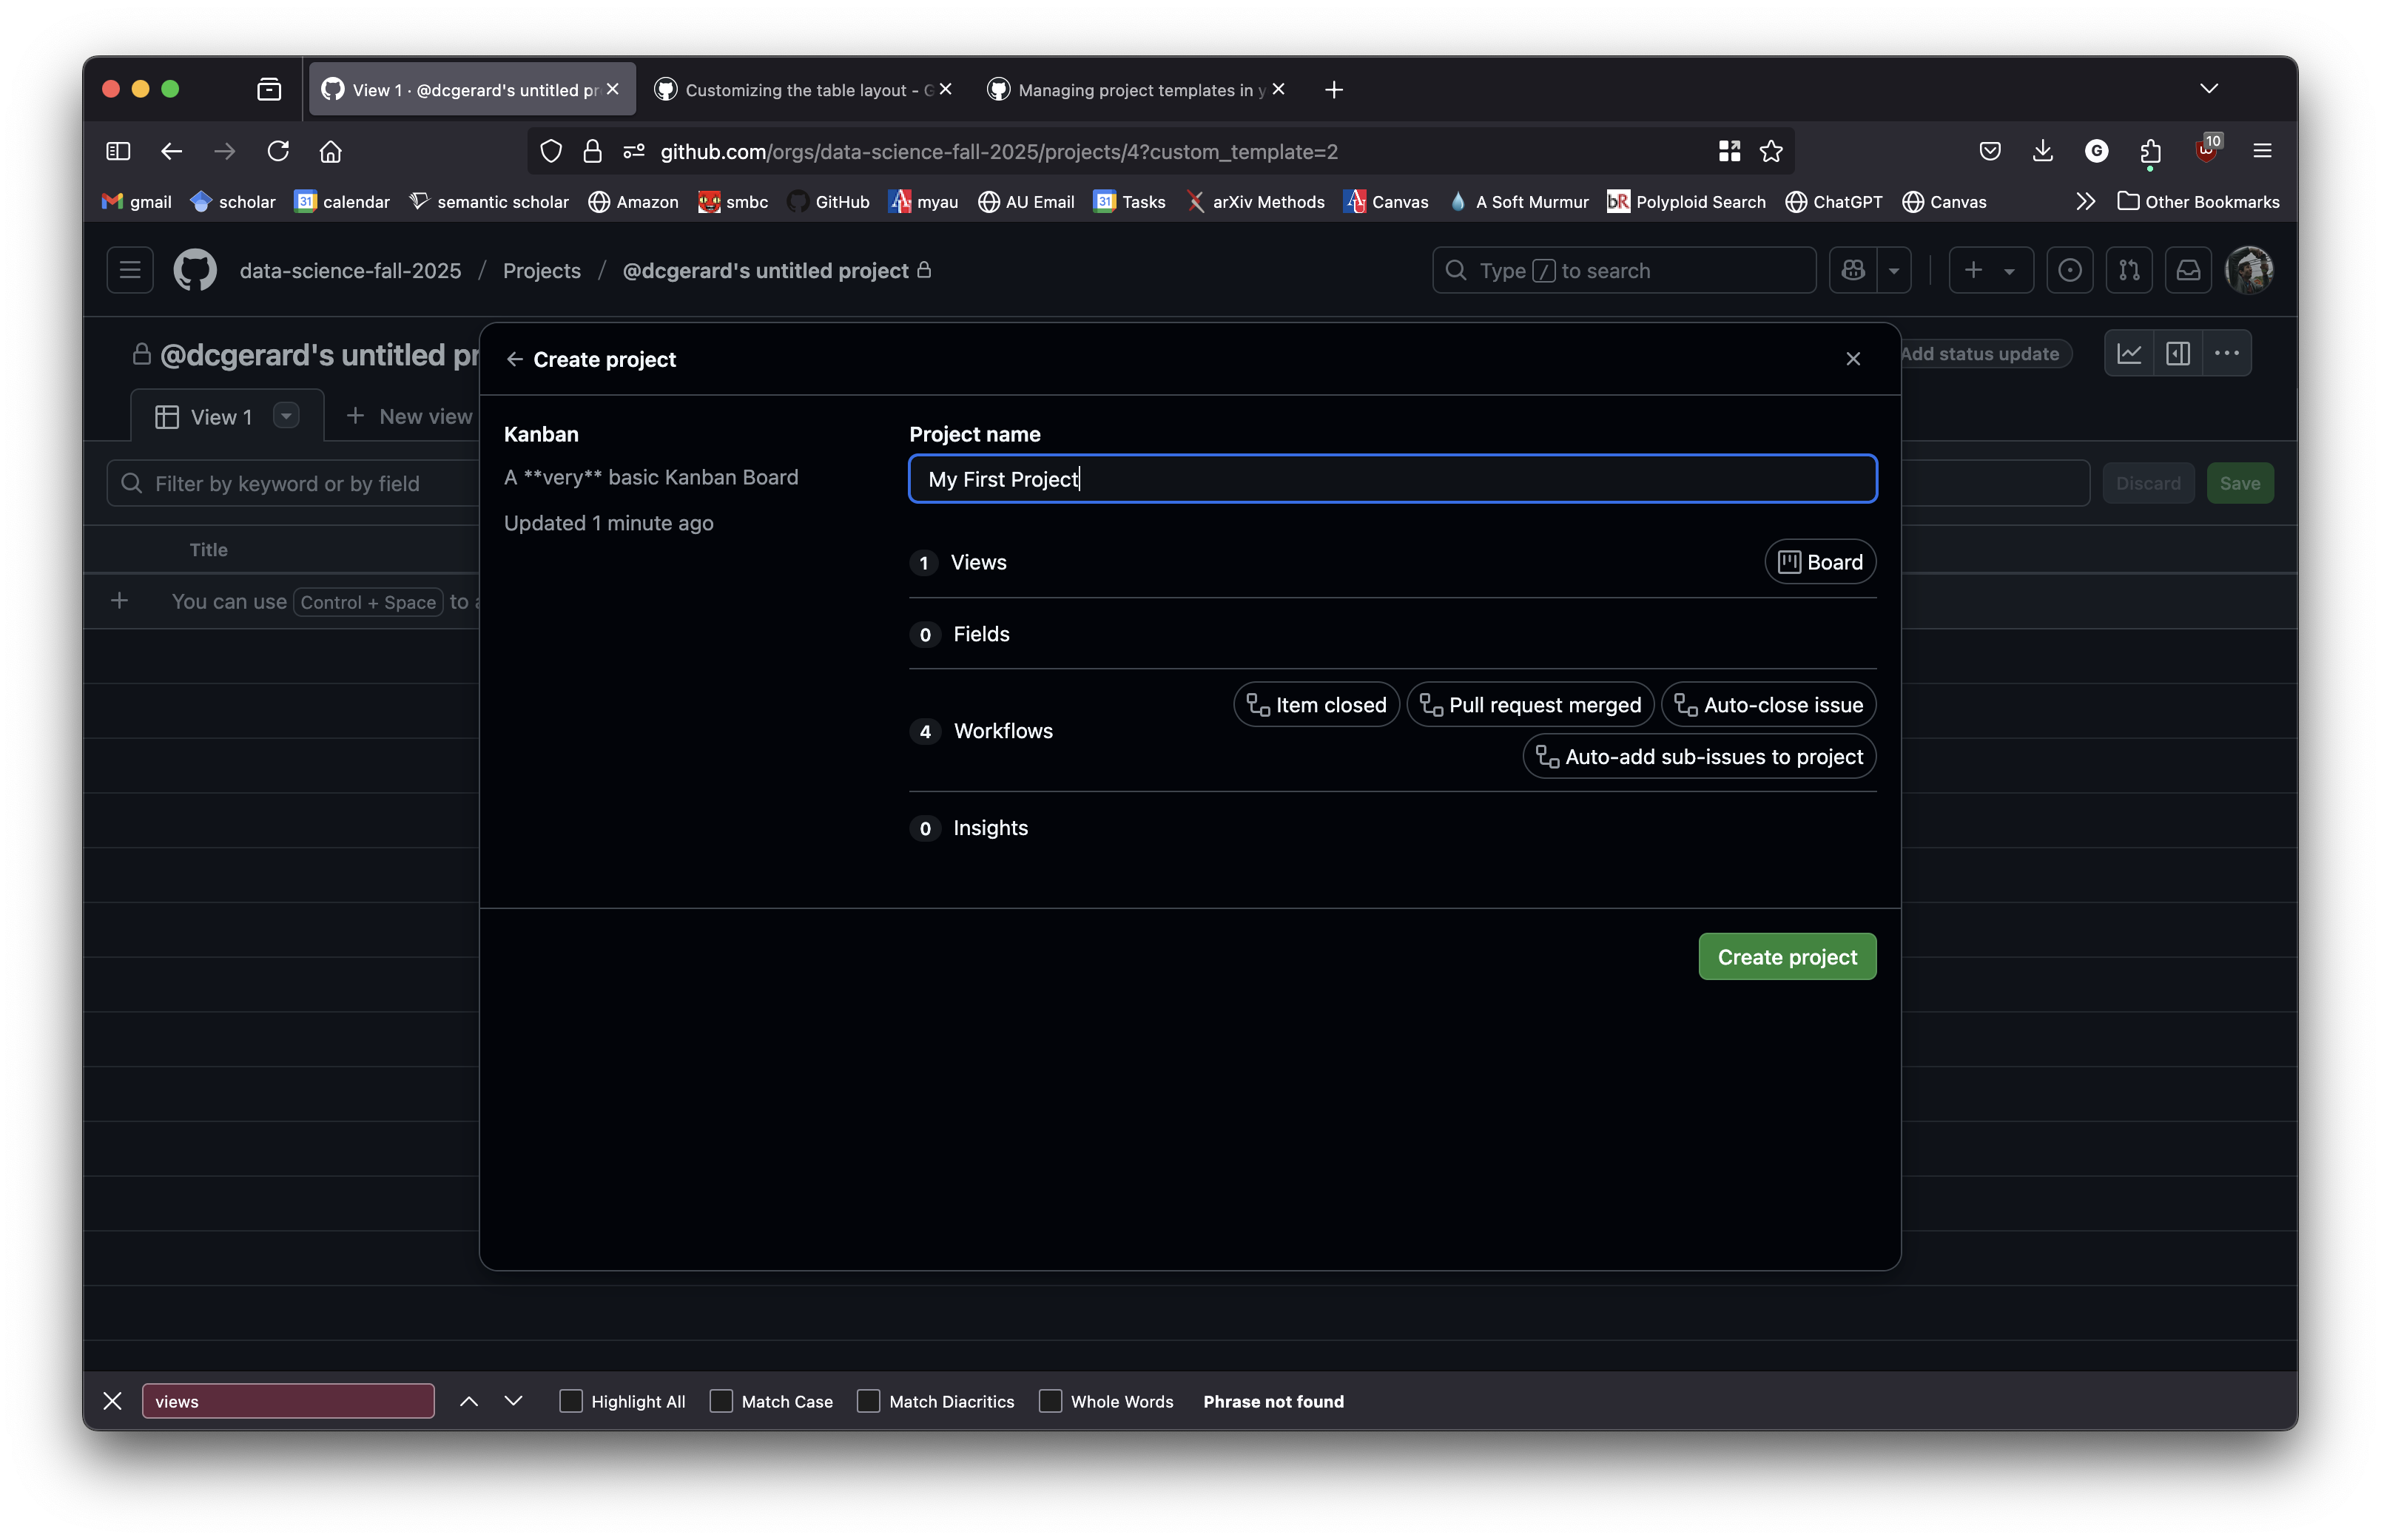Open the Firefox downloads icon
The width and height of the screenshot is (2381, 1540).
[x=2043, y=151]
